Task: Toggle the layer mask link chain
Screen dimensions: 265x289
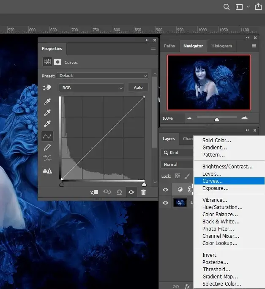Action: (189, 190)
